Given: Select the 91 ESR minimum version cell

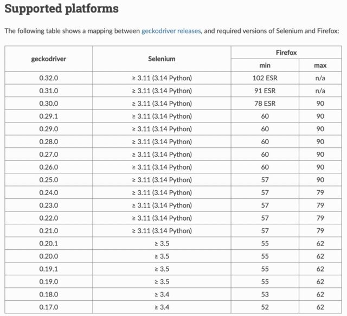Looking at the screenshot, I should click(x=265, y=91).
